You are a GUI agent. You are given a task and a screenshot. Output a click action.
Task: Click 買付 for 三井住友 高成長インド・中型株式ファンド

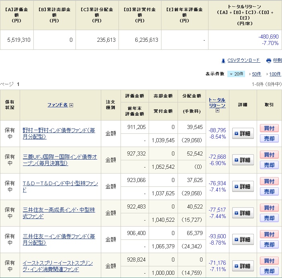[269, 208]
